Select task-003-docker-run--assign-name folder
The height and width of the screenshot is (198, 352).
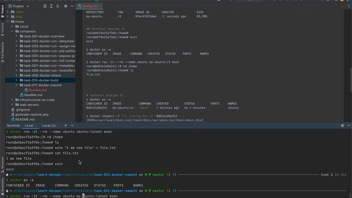tap(47, 46)
